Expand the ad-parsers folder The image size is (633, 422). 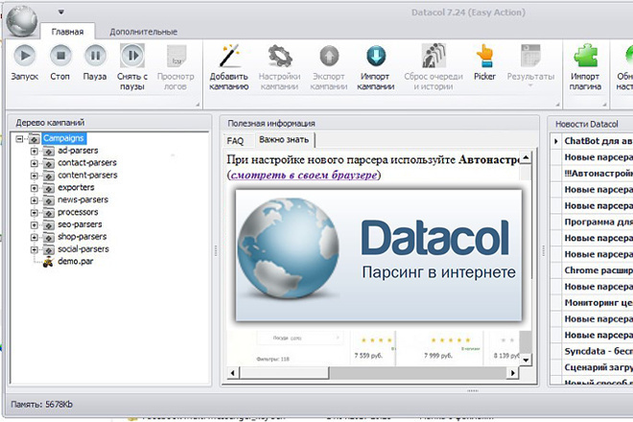tap(35, 151)
